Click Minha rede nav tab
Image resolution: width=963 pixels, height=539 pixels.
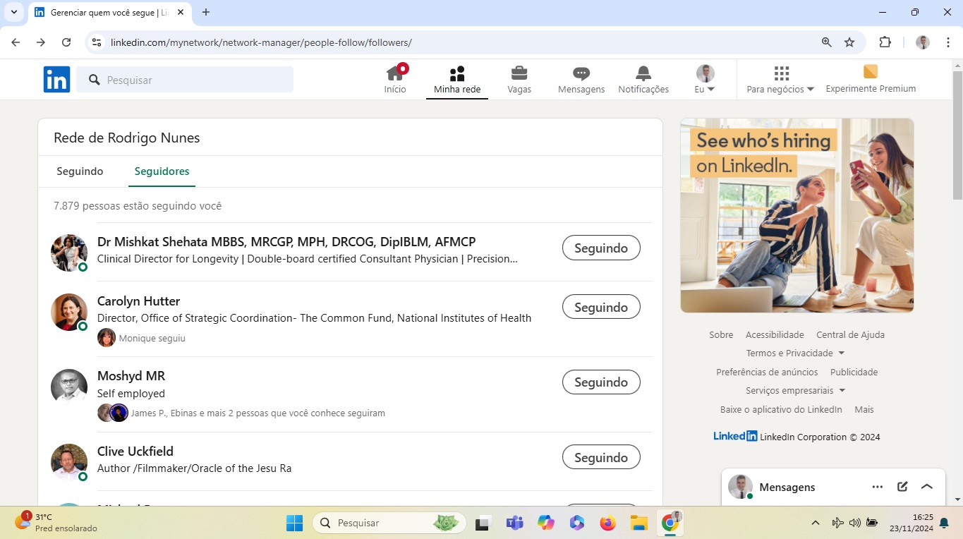click(457, 79)
